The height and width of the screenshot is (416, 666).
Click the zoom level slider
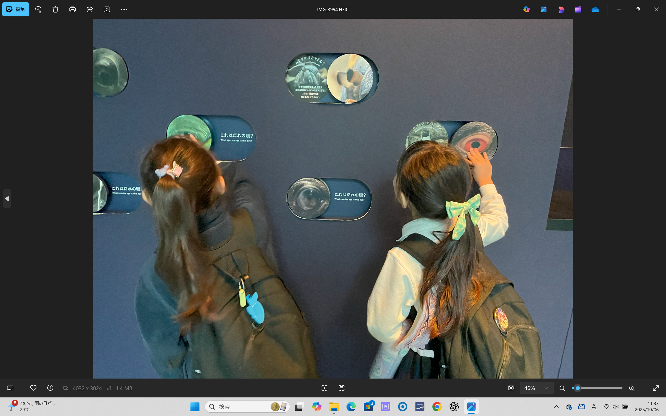[597, 388]
